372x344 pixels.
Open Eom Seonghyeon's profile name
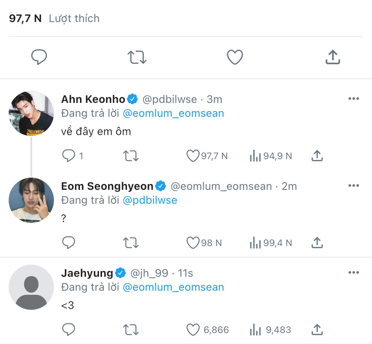(x=107, y=186)
